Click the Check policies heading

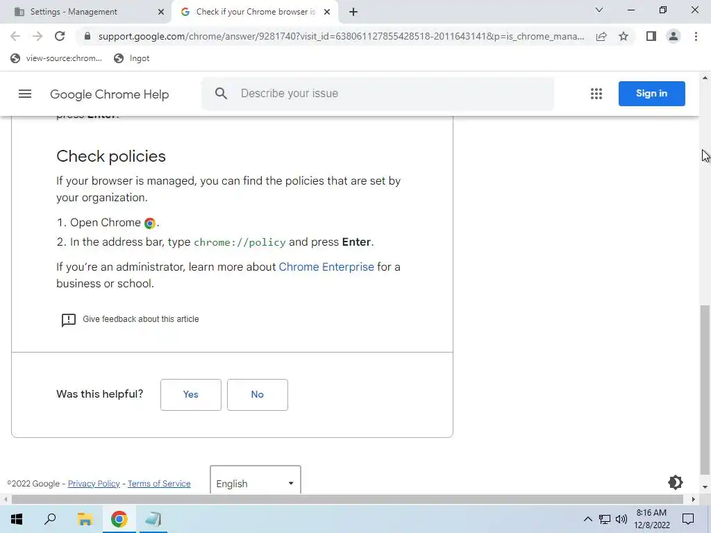111,156
